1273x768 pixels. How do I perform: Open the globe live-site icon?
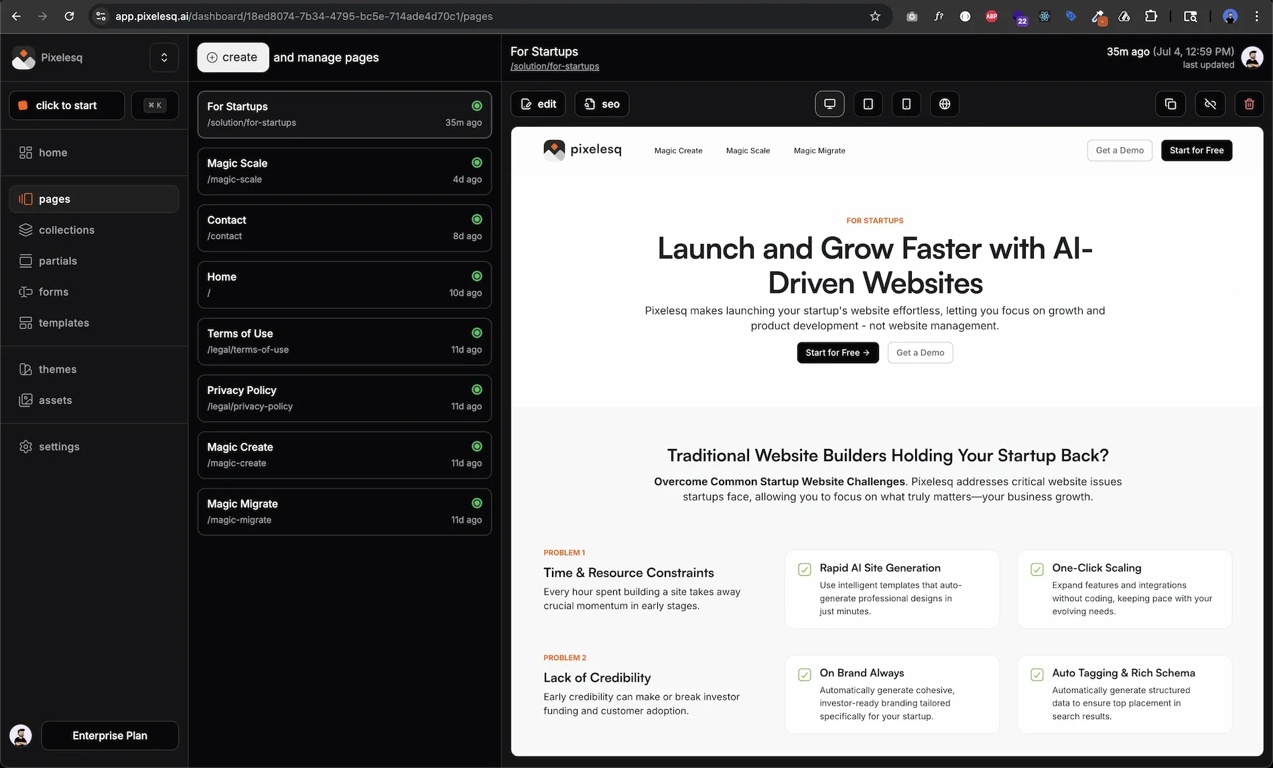tap(944, 104)
